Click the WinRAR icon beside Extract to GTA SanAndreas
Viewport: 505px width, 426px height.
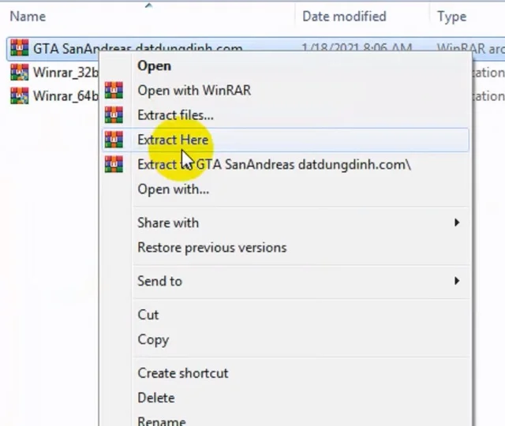click(114, 164)
